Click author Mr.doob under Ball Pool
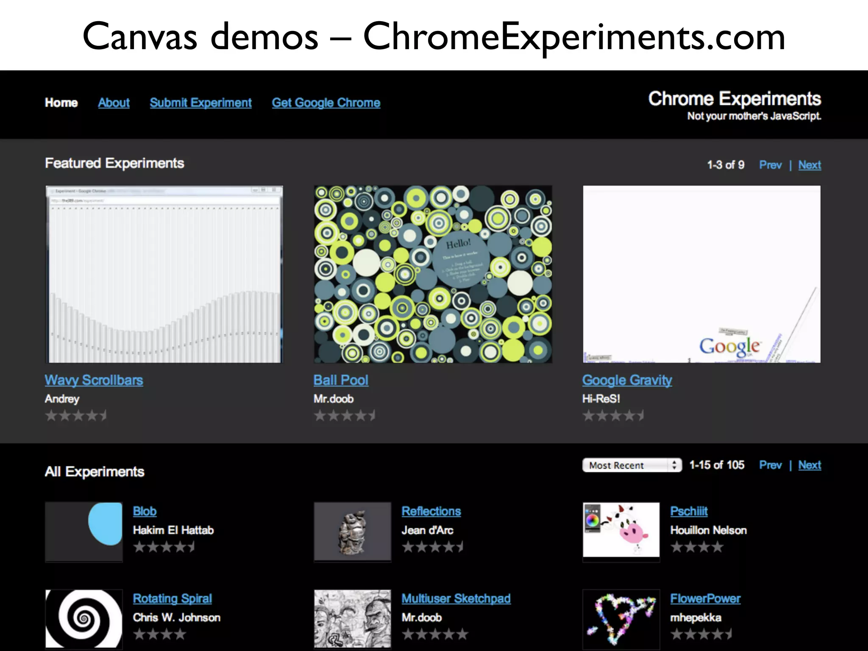The width and height of the screenshot is (868, 651). 334,399
